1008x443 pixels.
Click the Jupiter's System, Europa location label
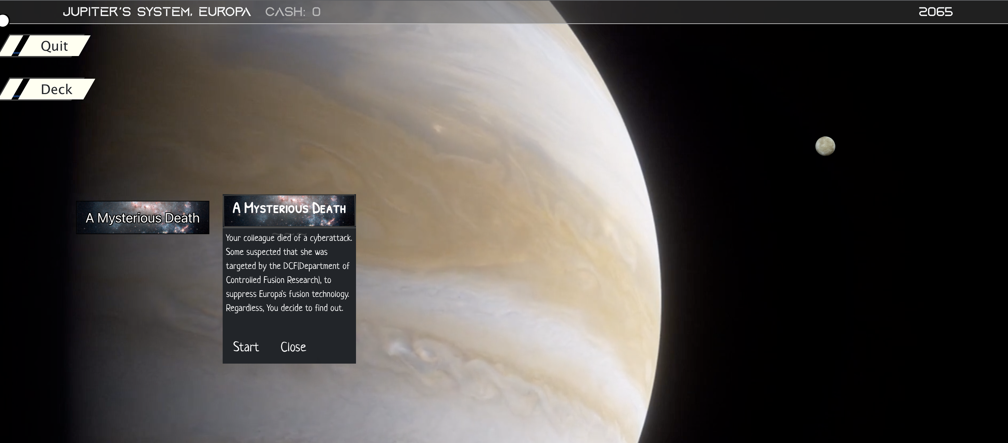(x=157, y=12)
